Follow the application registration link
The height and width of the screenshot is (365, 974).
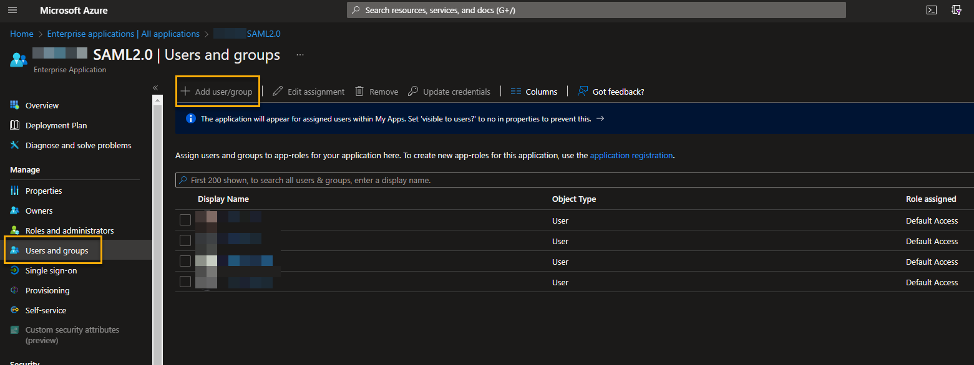tap(631, 155)
